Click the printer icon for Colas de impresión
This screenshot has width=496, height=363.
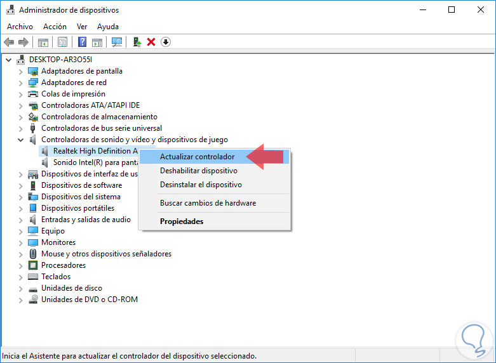point(33,94)
